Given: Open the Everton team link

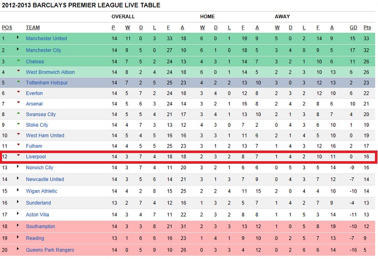Looking at the screenshot, I should pos(34,93).
